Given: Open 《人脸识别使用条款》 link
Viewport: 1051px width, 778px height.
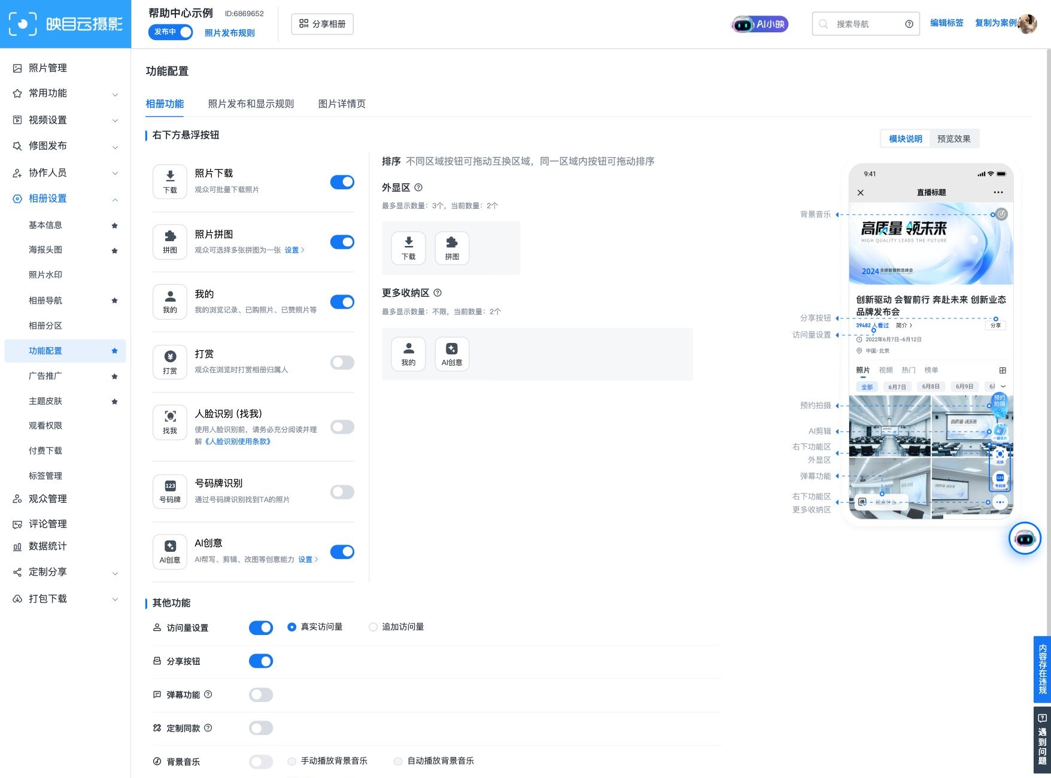Looking at the screenshot, I should pyautogui.click(x=237, y=442).
